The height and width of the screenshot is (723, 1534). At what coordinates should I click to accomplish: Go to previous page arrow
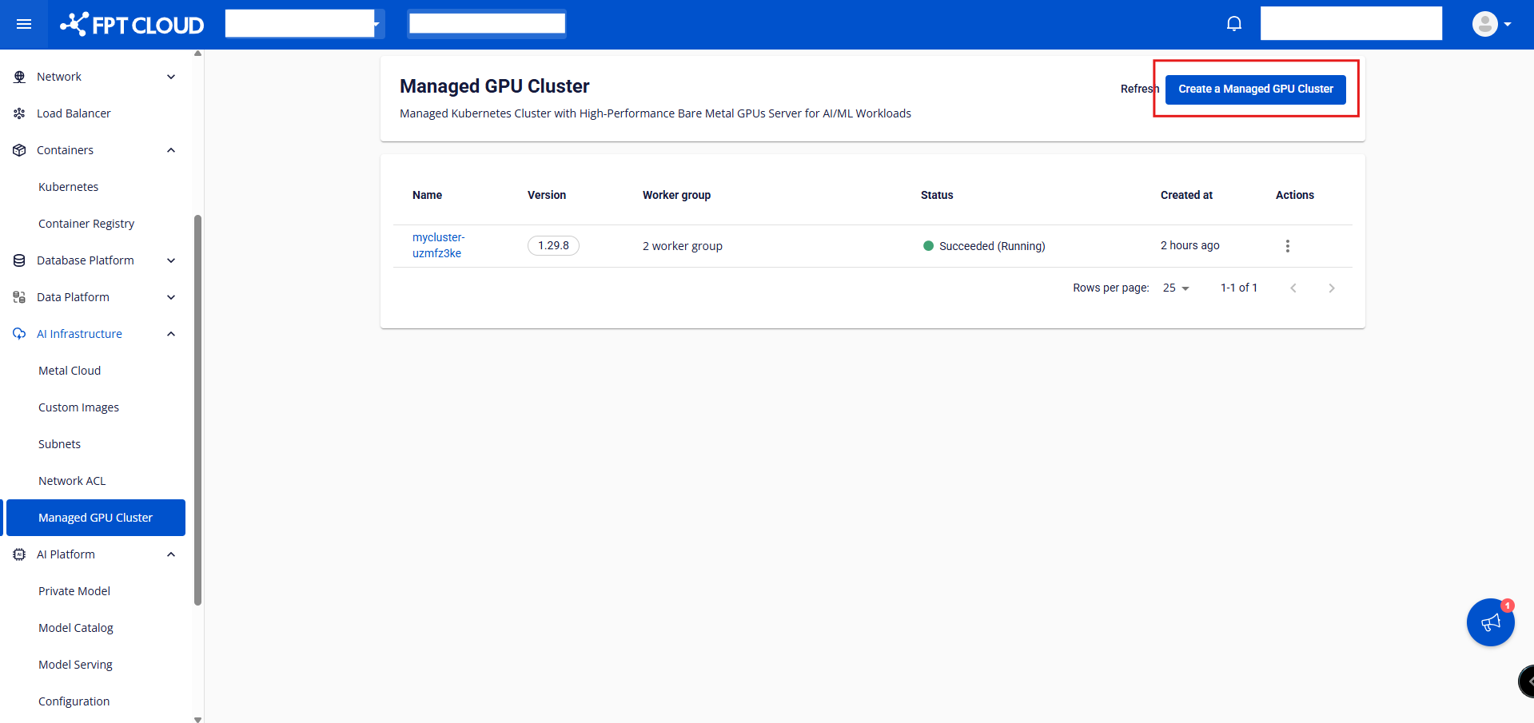1293,288
